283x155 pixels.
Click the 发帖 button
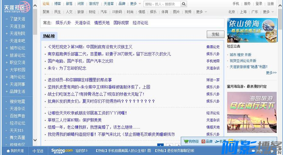pos(215,34)
